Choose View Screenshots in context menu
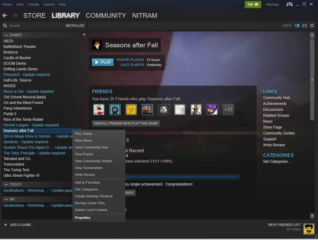This screenshot has width=318, height=240. pos(99,168)
